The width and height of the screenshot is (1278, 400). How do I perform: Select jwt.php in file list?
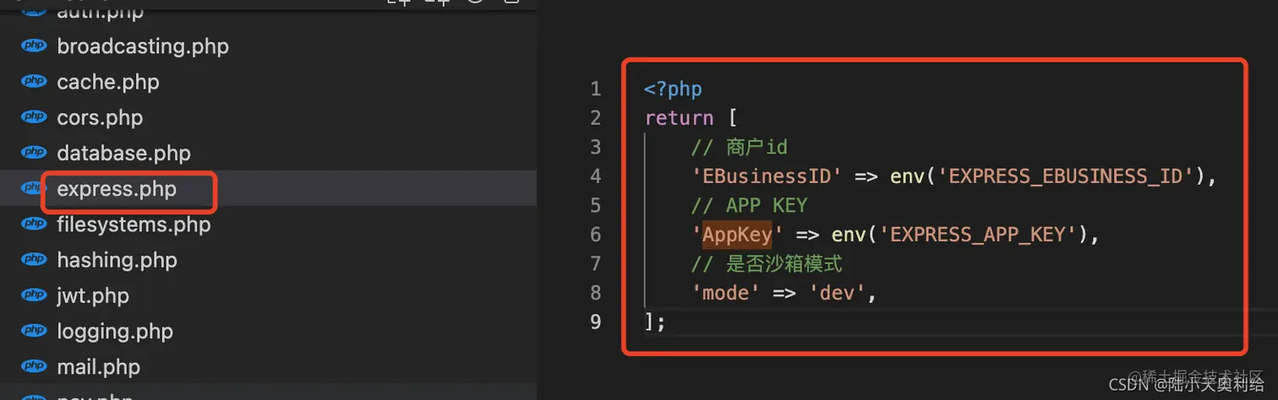point(93,296)
